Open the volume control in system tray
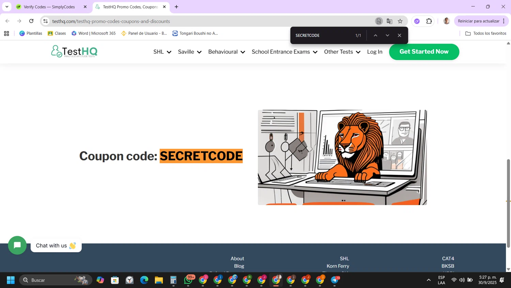 462,280
